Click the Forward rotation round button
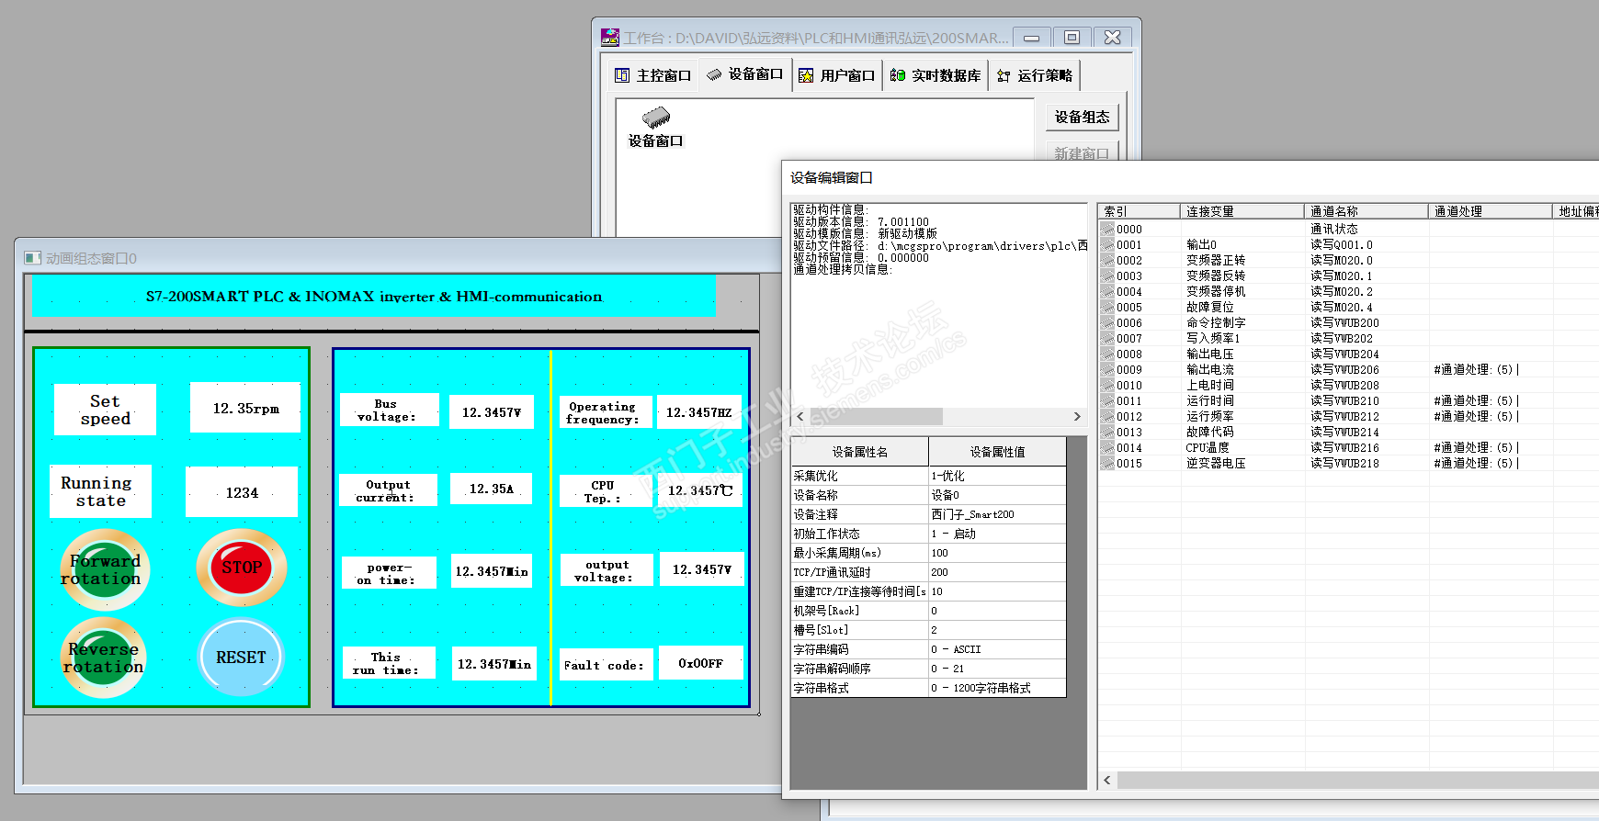The width and height of the screenshot is (1599, 821). (x=105, y=569)
